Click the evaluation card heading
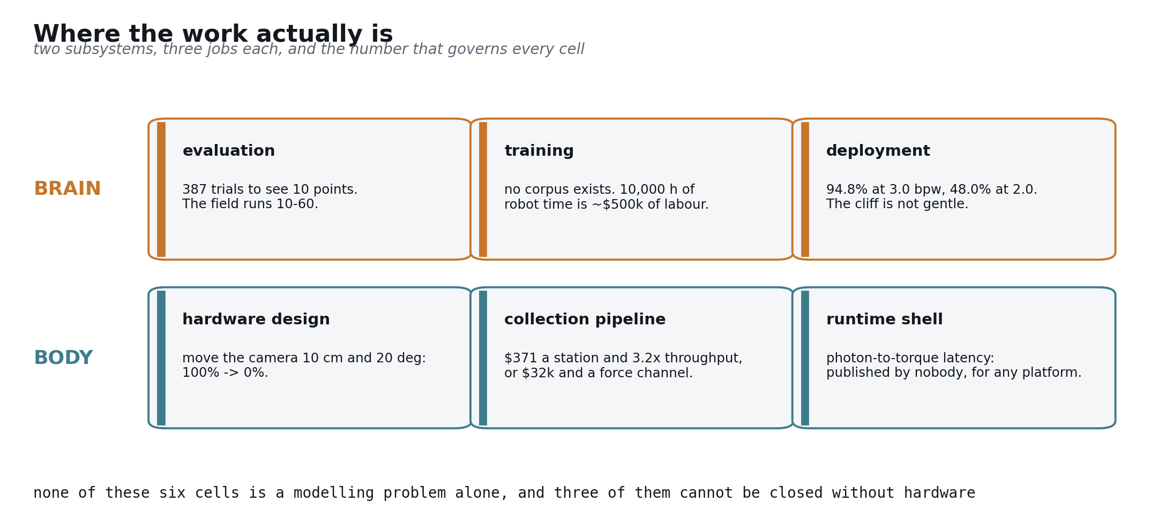This screenshot has width=1151, height=532. [228, 151]
